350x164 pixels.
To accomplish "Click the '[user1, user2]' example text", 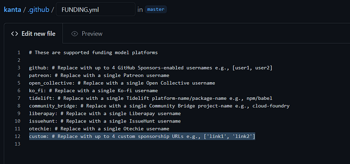I will (252, 68).
